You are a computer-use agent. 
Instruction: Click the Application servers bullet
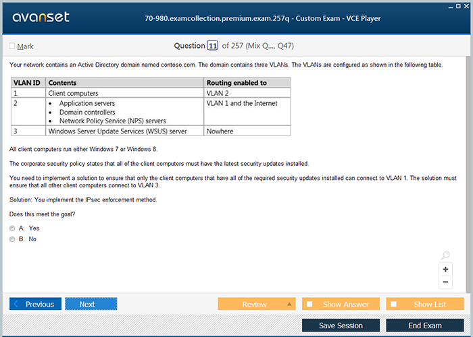(87, 103)
